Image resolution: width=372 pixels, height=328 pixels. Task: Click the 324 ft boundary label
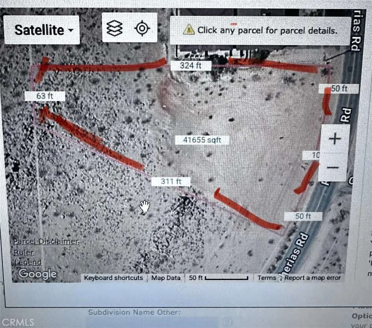(x=191, y=65)
